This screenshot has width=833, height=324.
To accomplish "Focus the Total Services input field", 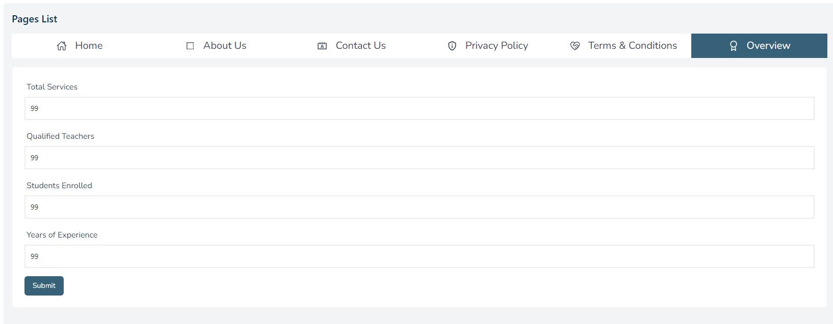I will tap(420, 108).
